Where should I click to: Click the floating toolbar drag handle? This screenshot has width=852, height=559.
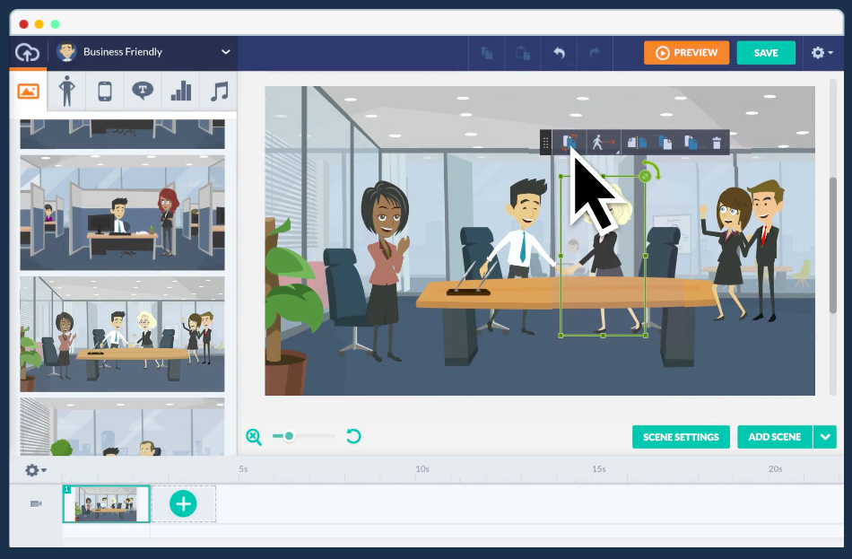point(545,143)
